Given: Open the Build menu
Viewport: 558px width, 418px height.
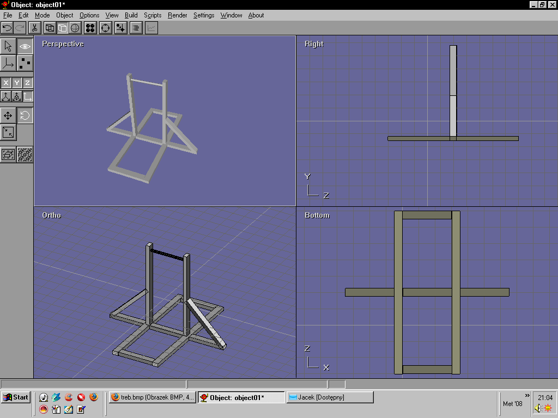Looking at the screenshot, I should (x=131, y=15).
